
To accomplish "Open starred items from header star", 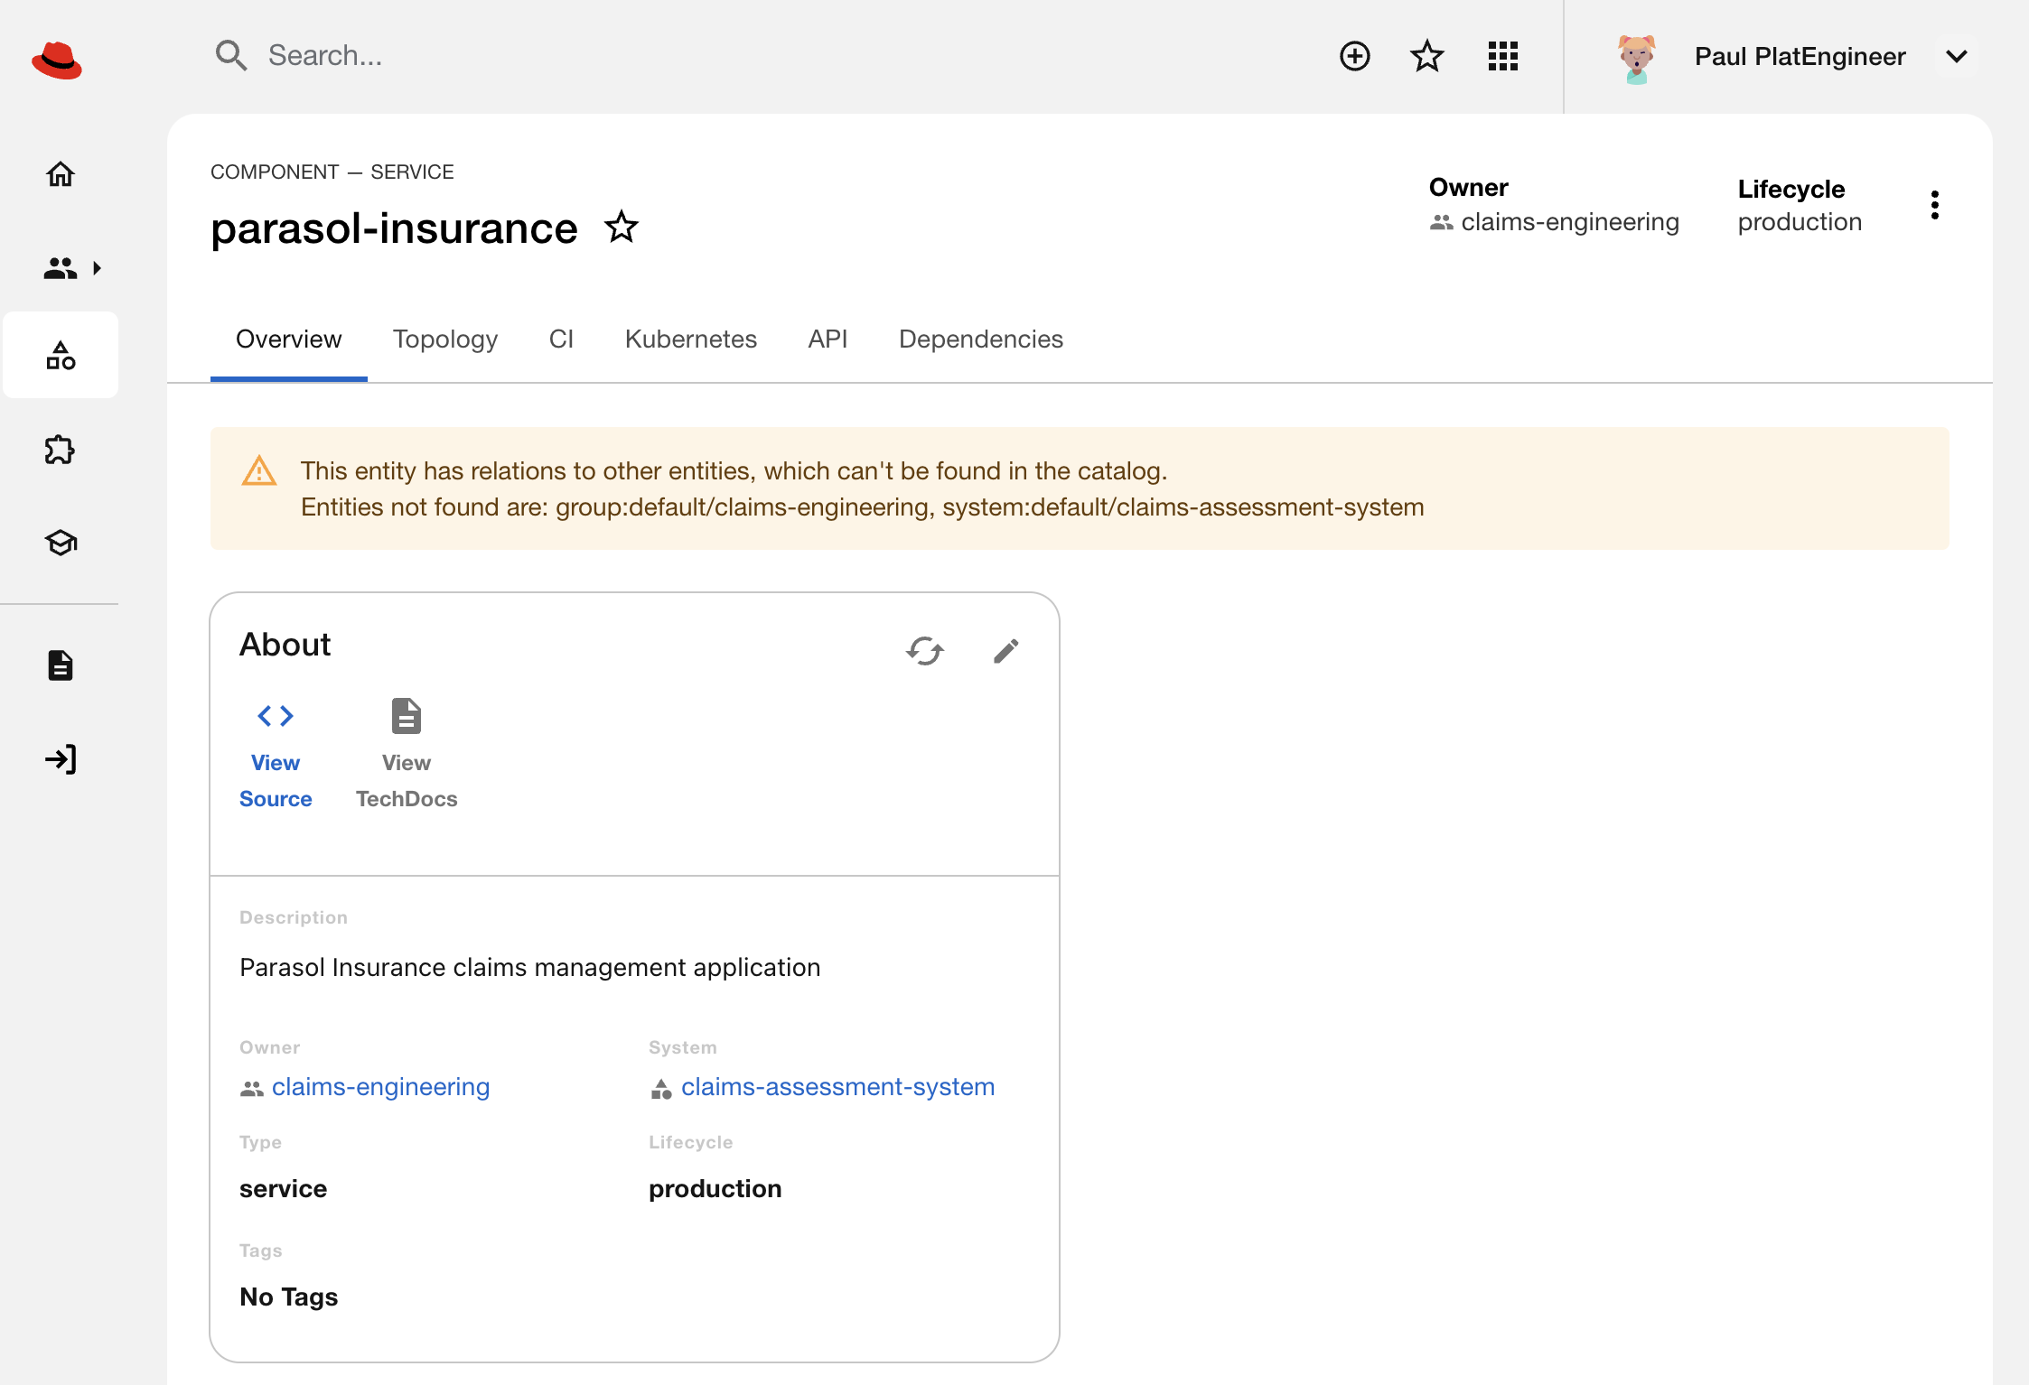I will coord(1427,56).
